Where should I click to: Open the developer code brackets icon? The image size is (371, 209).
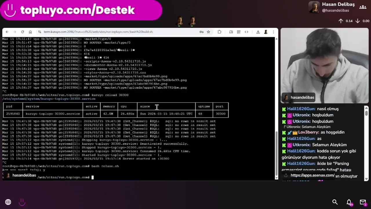click(x=246, y=32)
